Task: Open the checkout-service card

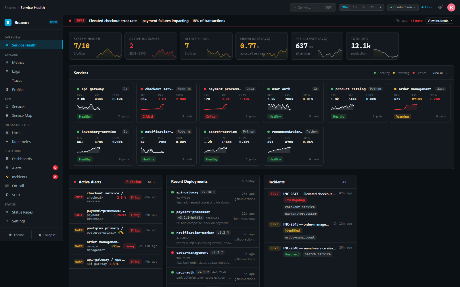Action: (166, 103)
